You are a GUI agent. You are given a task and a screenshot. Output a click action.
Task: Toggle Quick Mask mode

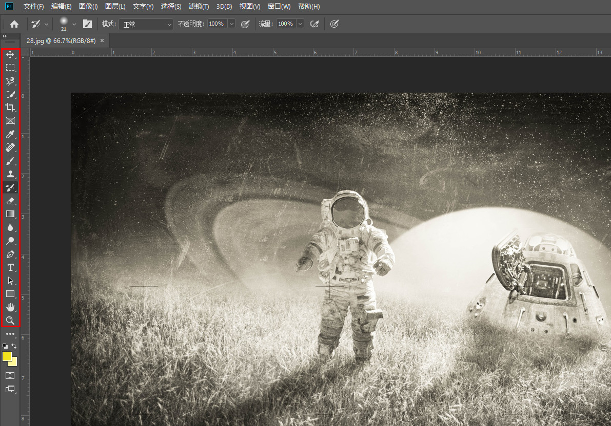click(x=10, y=375)
